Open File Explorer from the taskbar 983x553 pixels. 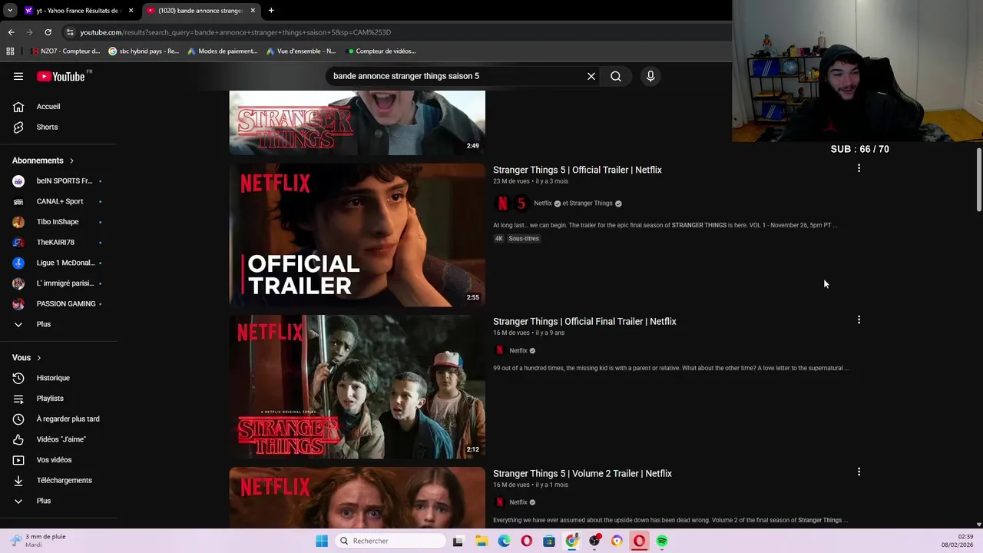(482, 541)
